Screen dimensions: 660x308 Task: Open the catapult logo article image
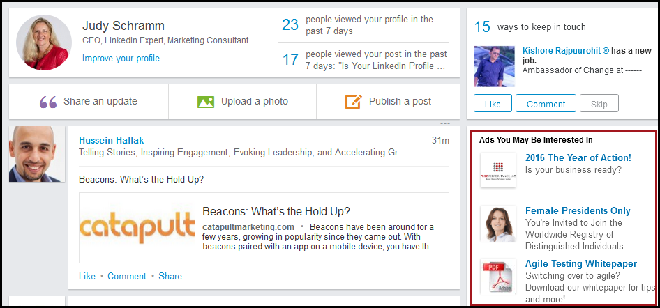(x=137, y=228)
